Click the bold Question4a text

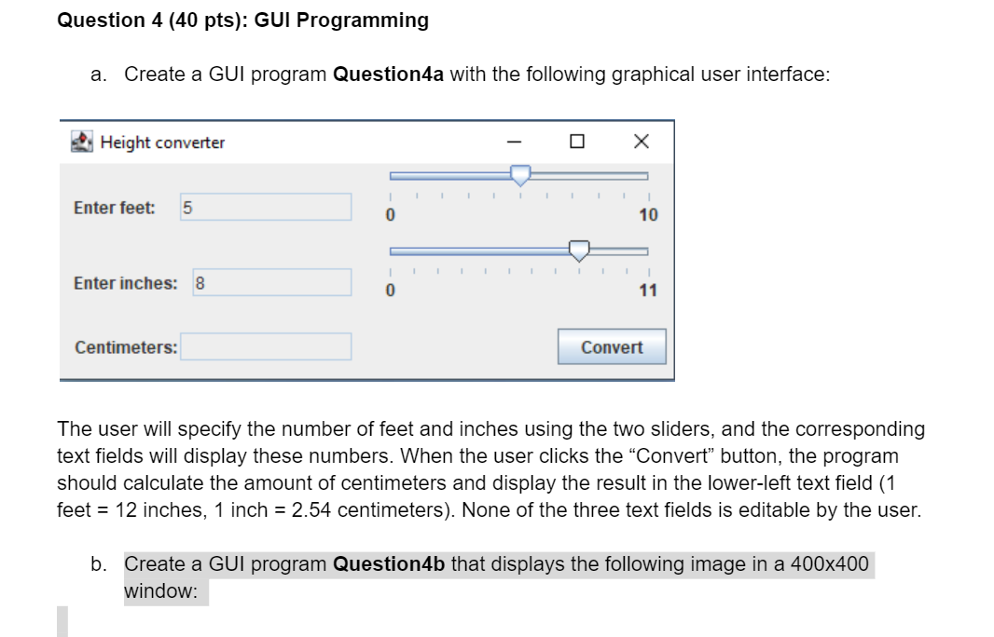(x=388, y=75)
